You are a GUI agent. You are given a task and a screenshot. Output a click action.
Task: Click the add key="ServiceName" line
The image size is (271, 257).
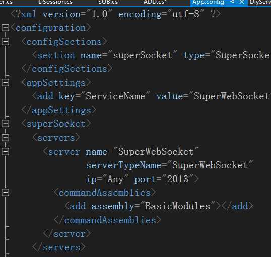(151, 96)
